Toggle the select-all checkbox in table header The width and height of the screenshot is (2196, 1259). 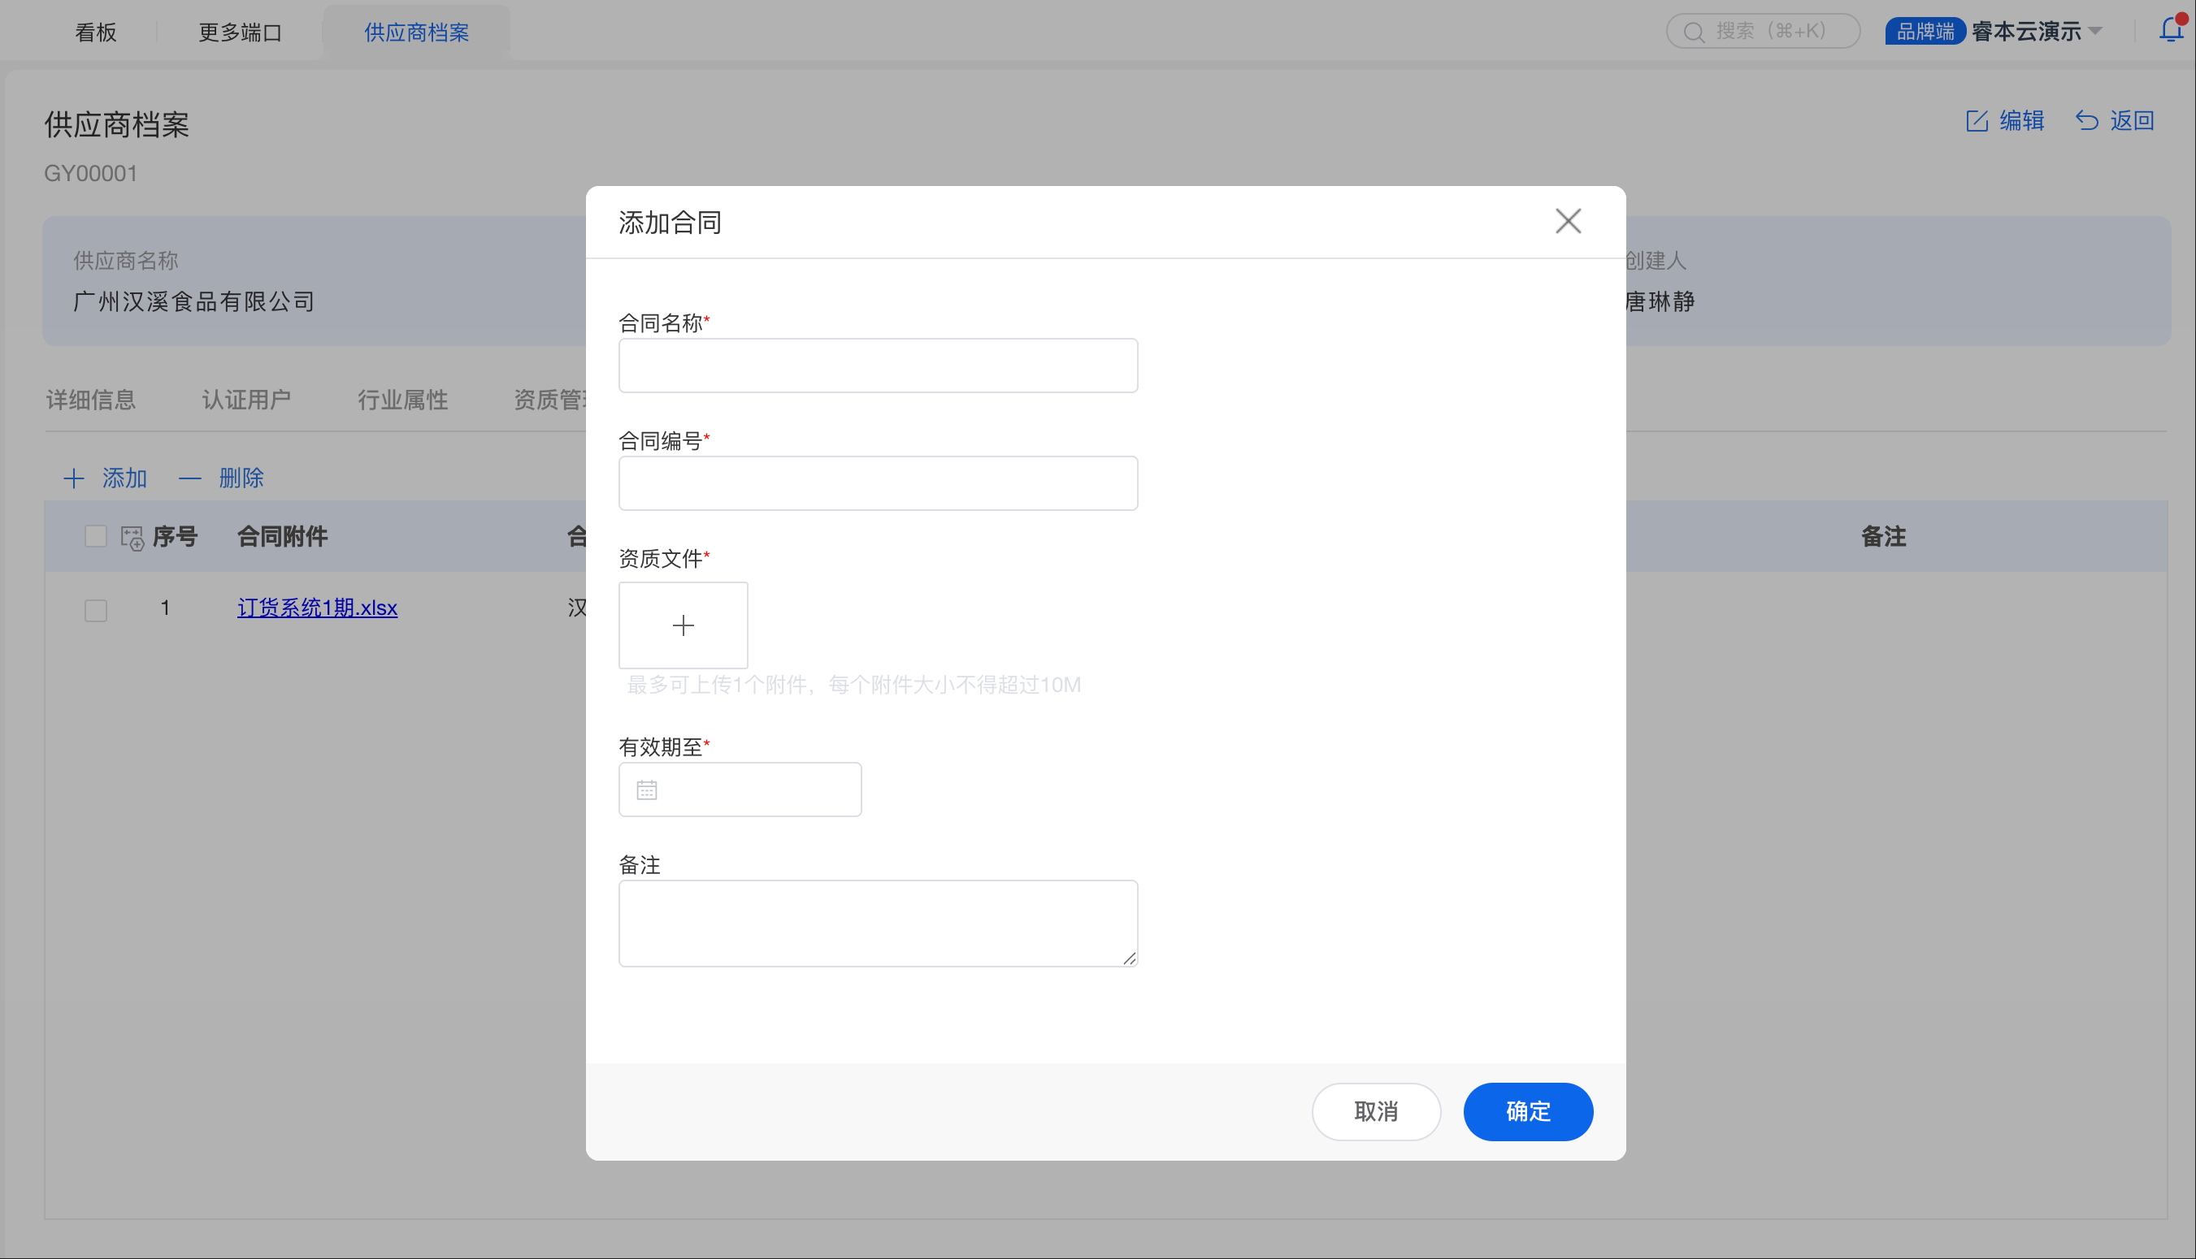[96, 536]
